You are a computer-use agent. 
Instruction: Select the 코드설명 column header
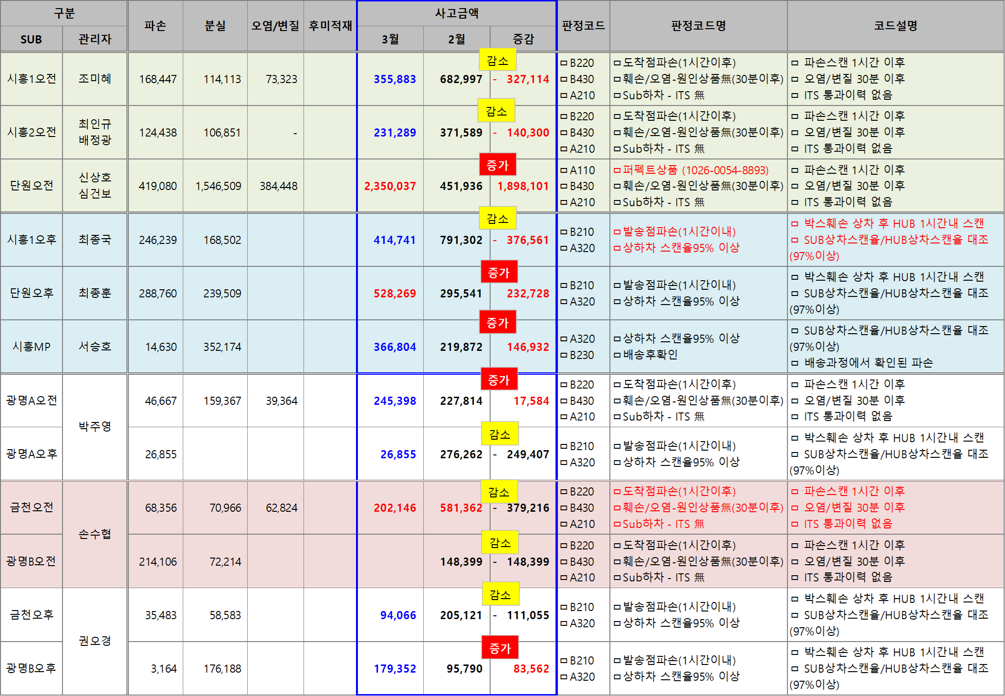point(895,26)
